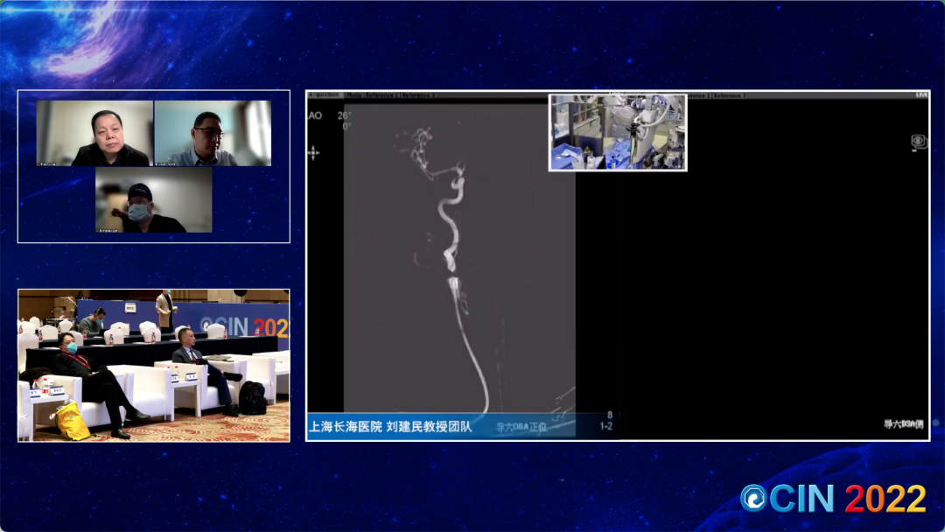Click the pan crosshair icon beside angiogram

[x=313, y=152]
